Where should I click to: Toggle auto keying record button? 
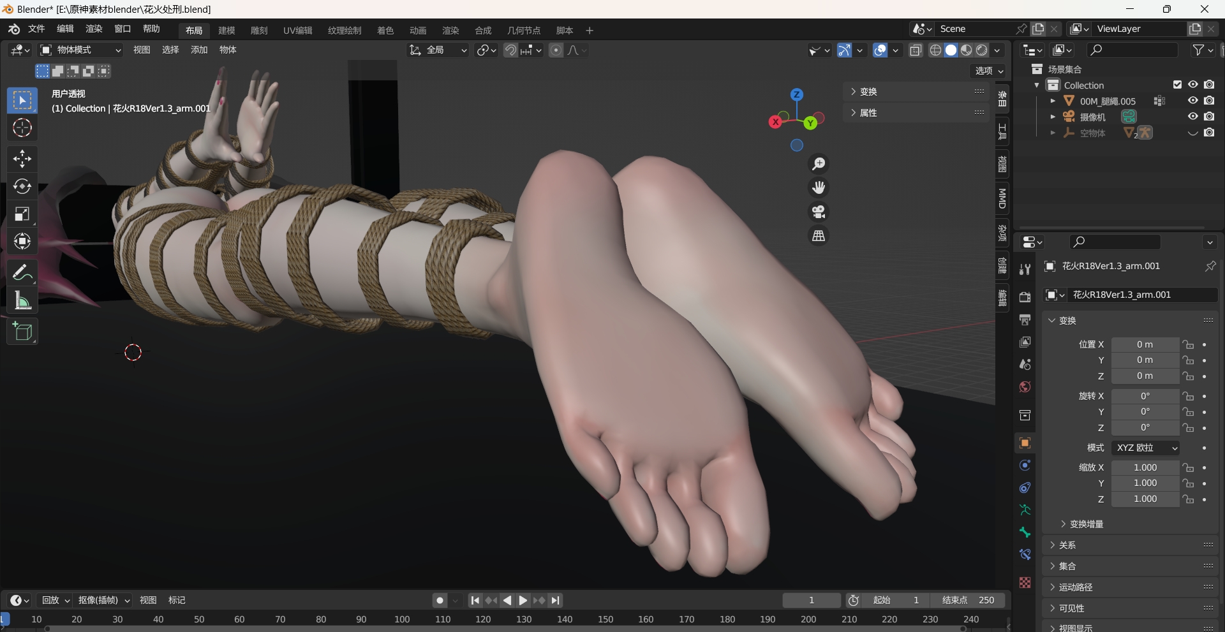tap(440, 601)
